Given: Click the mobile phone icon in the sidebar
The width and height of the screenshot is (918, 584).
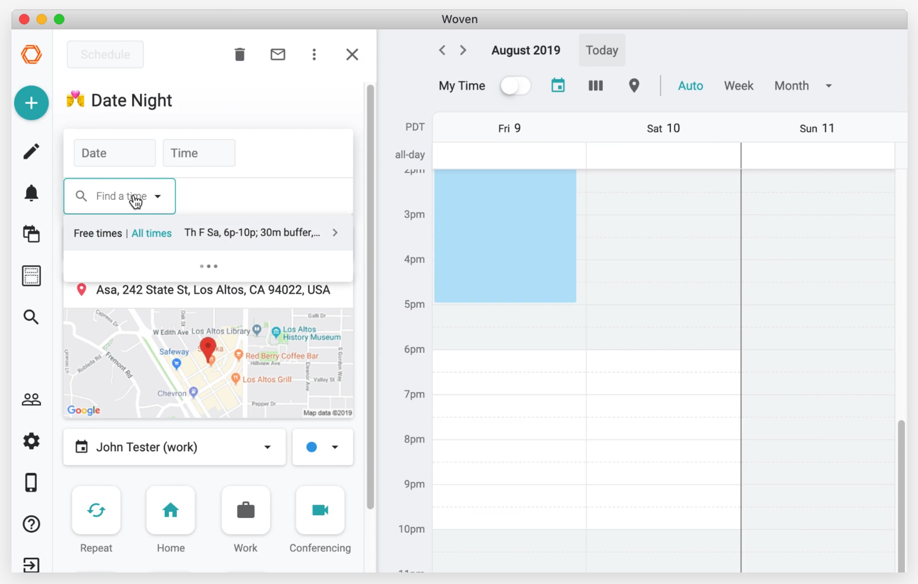Looking at the screenshot, I should pos(31,483).
